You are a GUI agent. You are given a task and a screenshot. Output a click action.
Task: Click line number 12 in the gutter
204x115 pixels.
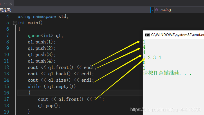click(6, 67)
